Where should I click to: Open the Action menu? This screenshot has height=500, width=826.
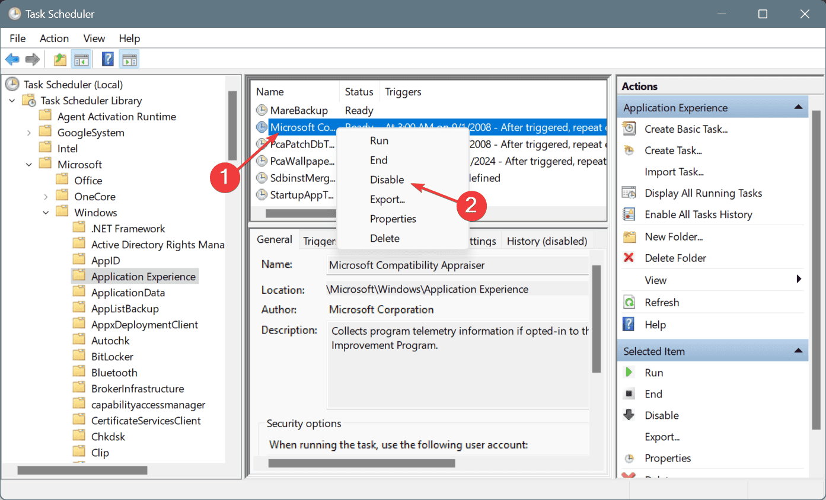pyautogui.click(x=54, y=39)
